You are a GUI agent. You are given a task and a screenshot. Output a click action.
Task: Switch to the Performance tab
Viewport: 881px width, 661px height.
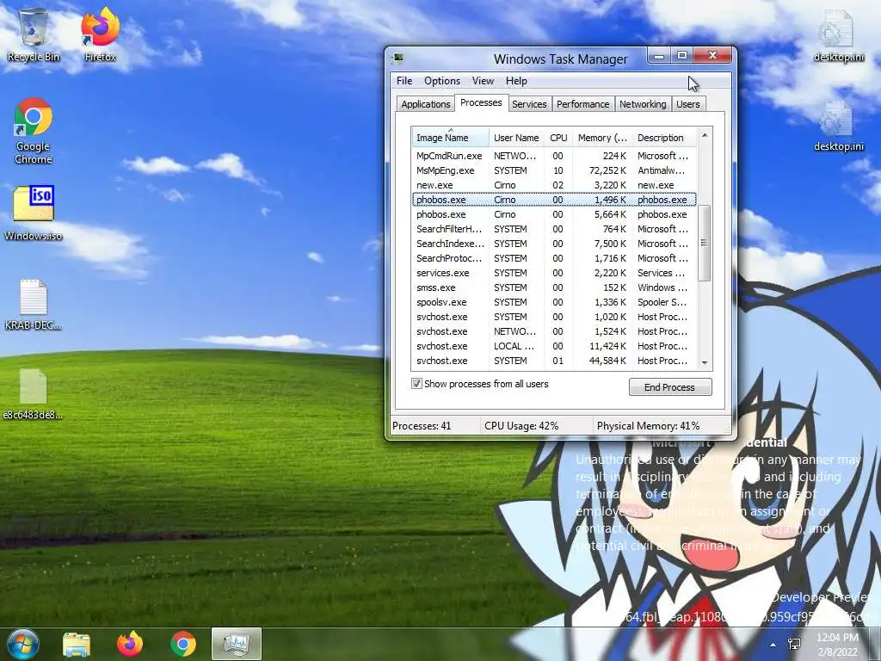tap(582, 104)
